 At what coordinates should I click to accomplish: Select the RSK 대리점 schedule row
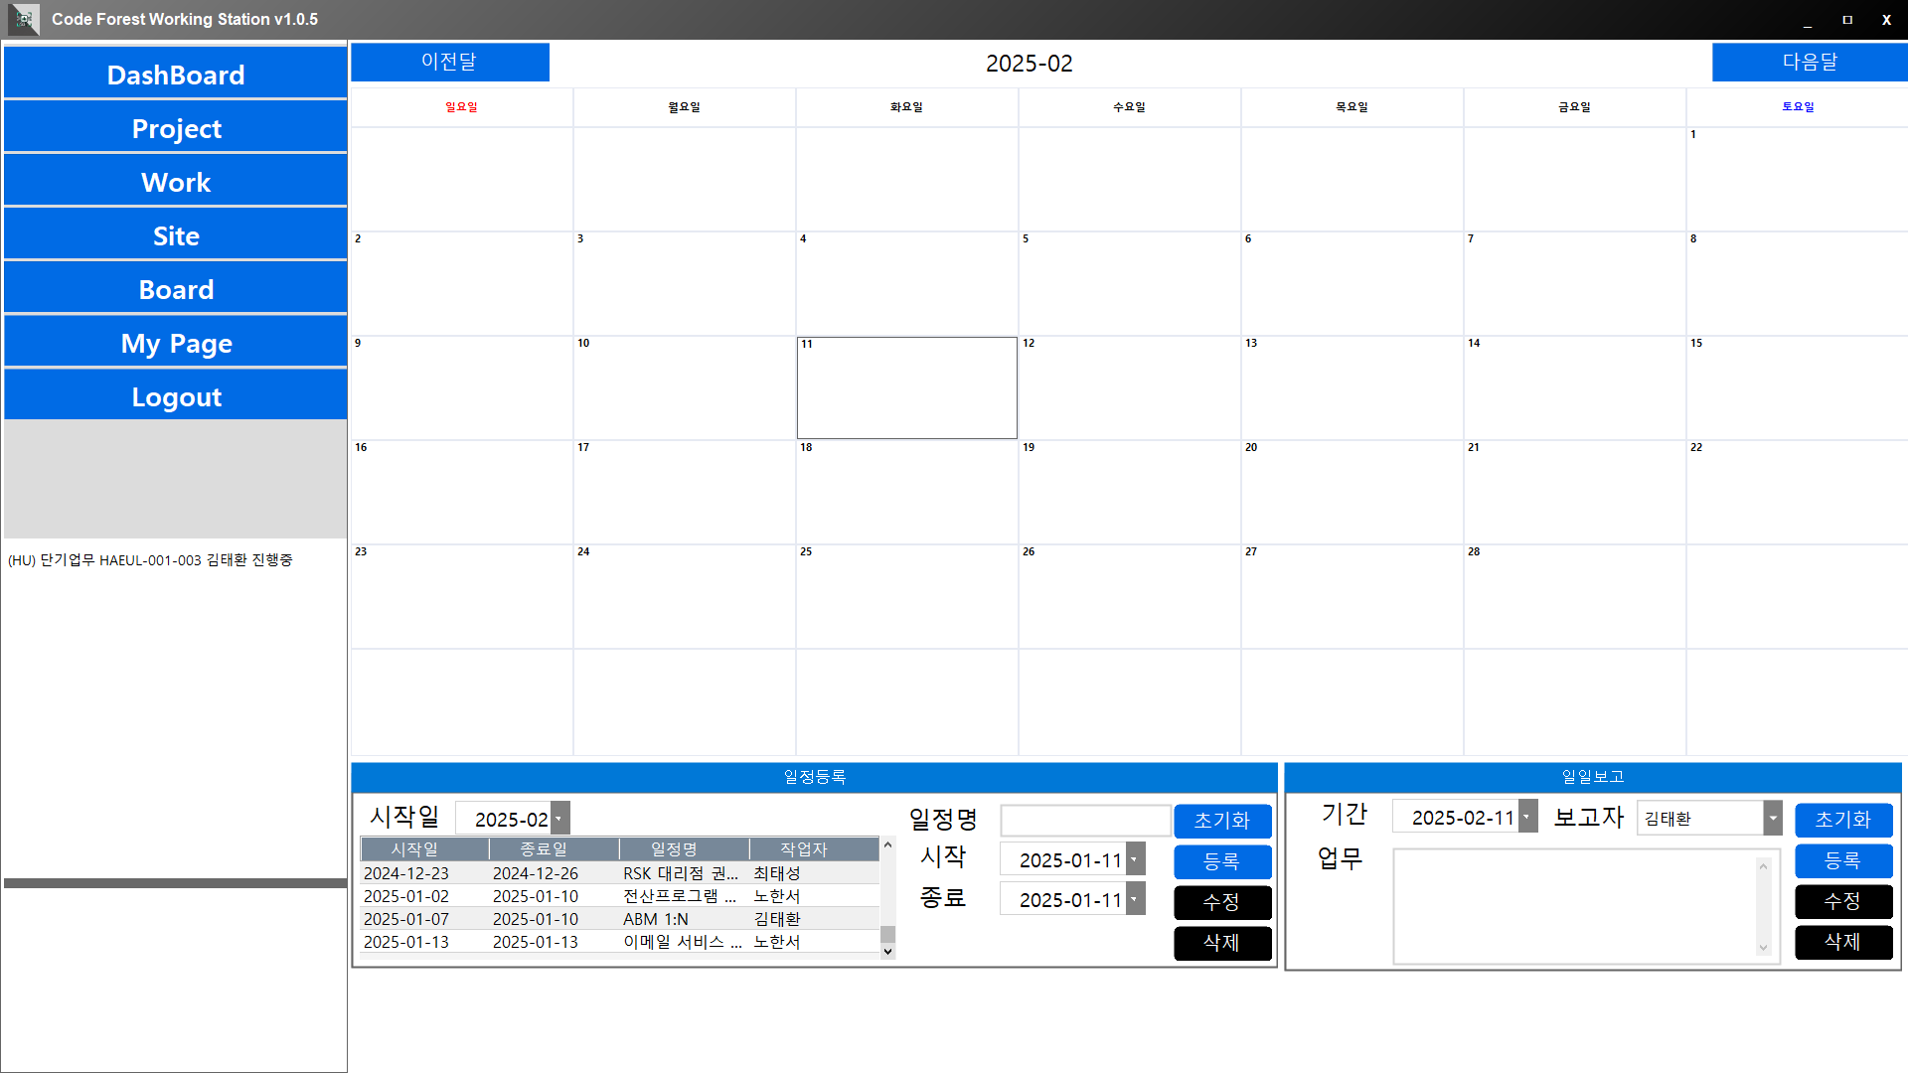[x=619, y=873]
